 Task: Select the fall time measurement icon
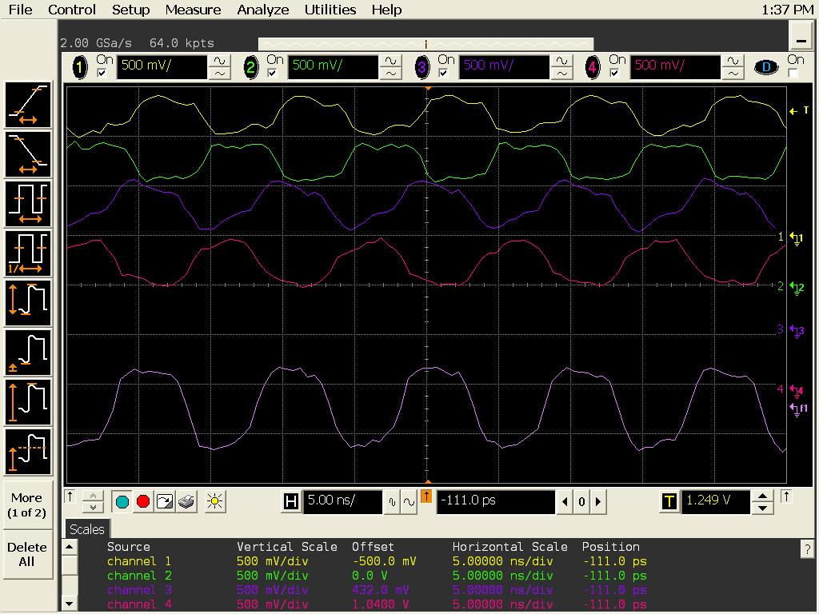pyautogui.click(x=28, y=154)
